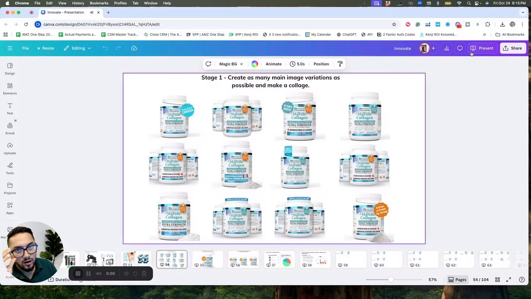Click the user avatar in Canva header
531x299 pixels.
pyautogui.click(x=424, y=48)
